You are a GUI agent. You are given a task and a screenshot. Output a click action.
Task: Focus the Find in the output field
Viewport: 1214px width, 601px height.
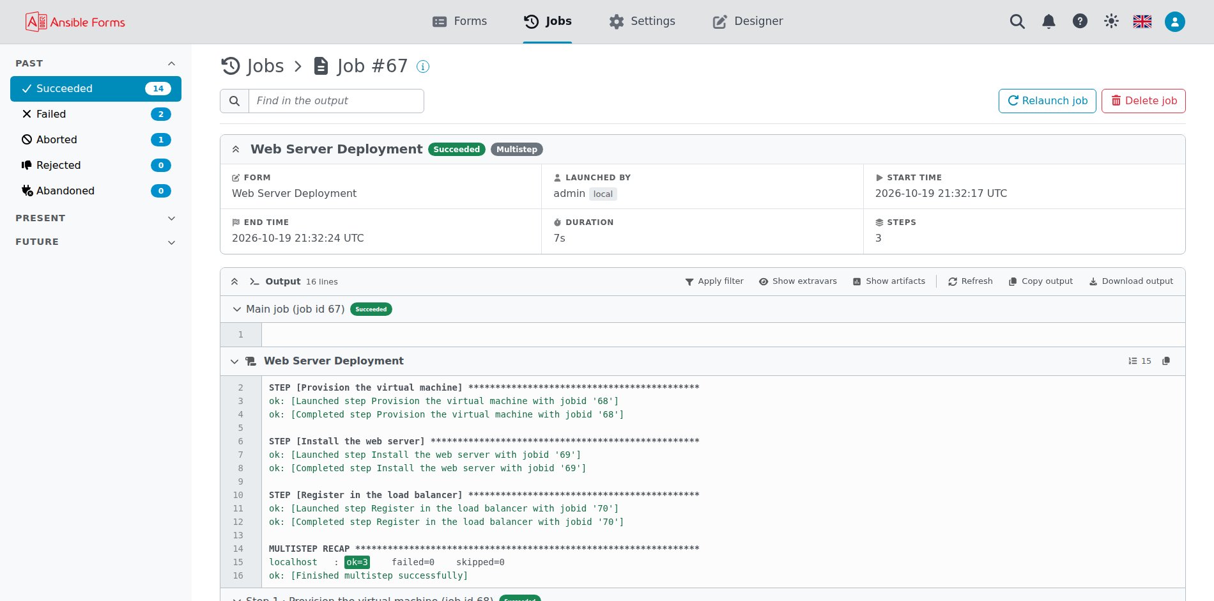(x=336, y=101)
